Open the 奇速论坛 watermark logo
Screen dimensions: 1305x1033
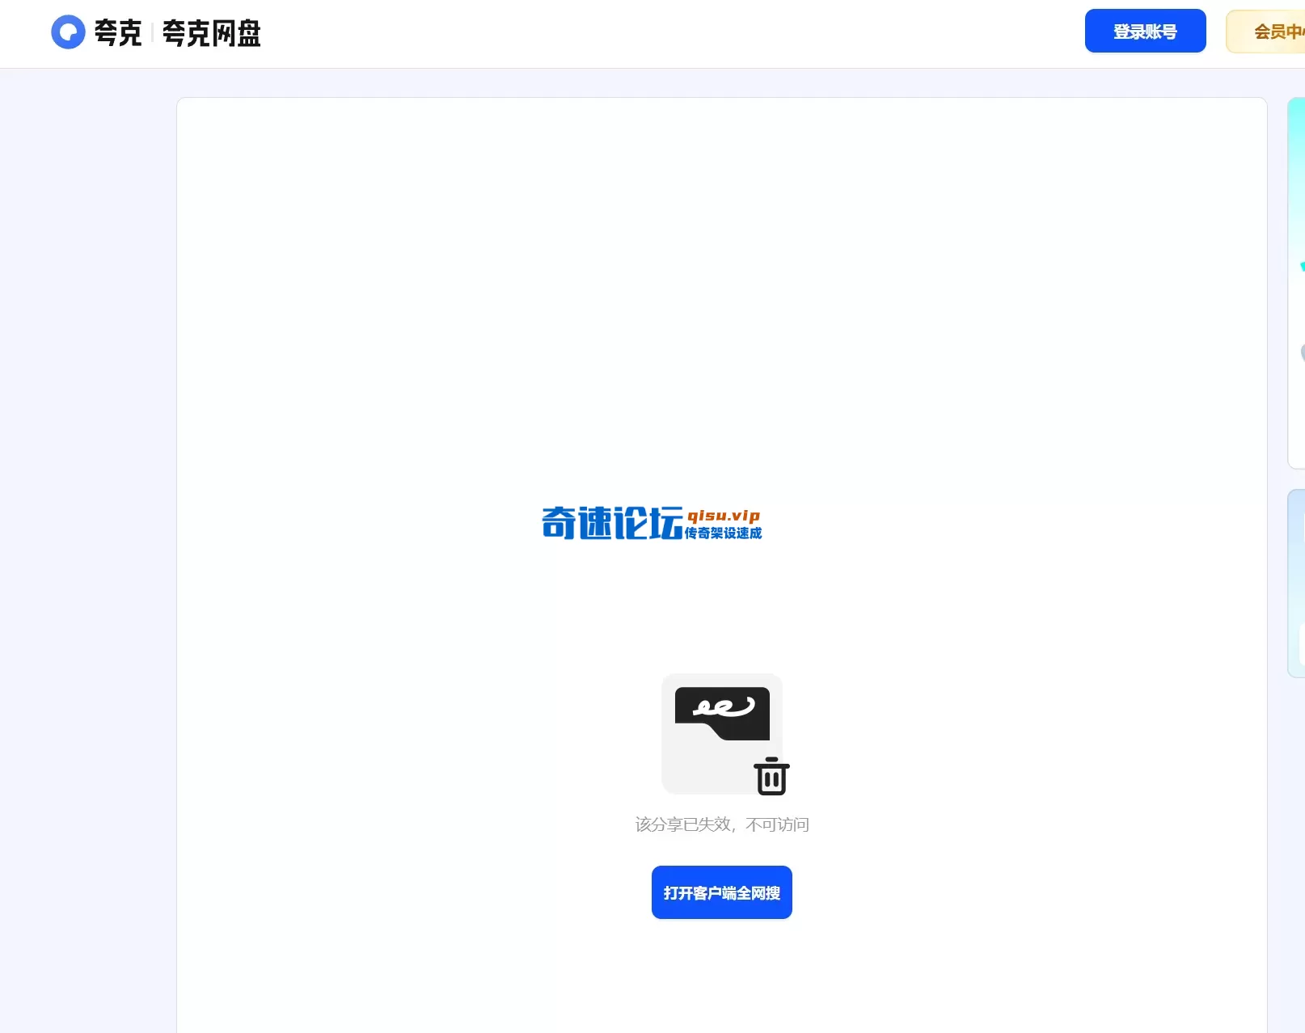(610, 521)
